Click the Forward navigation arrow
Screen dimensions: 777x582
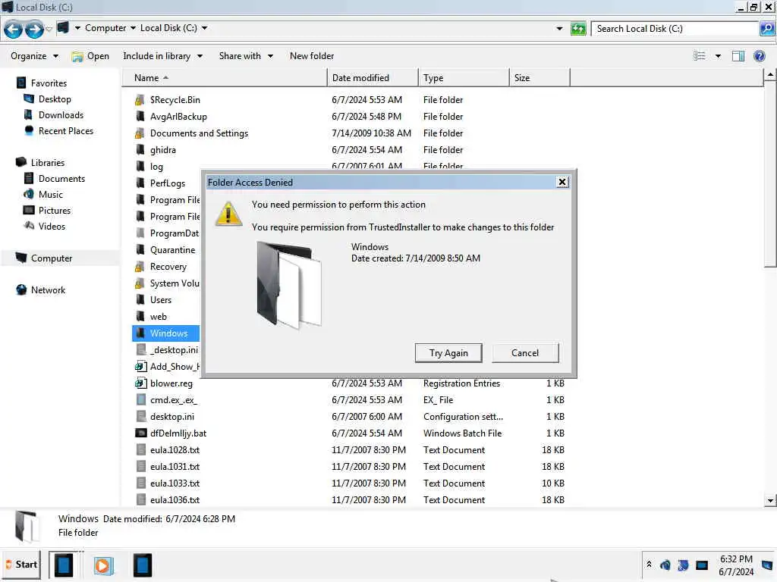[34, 30]
